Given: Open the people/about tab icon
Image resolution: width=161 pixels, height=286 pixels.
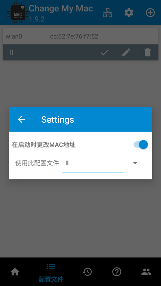Looking at the screenshot, I should [146, 272].
